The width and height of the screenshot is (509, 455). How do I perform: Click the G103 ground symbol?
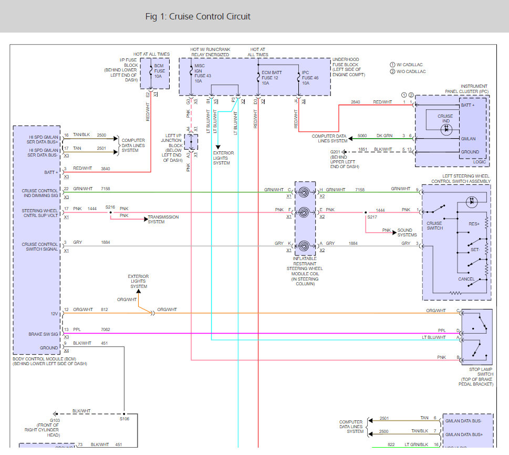tap(56, 413)
